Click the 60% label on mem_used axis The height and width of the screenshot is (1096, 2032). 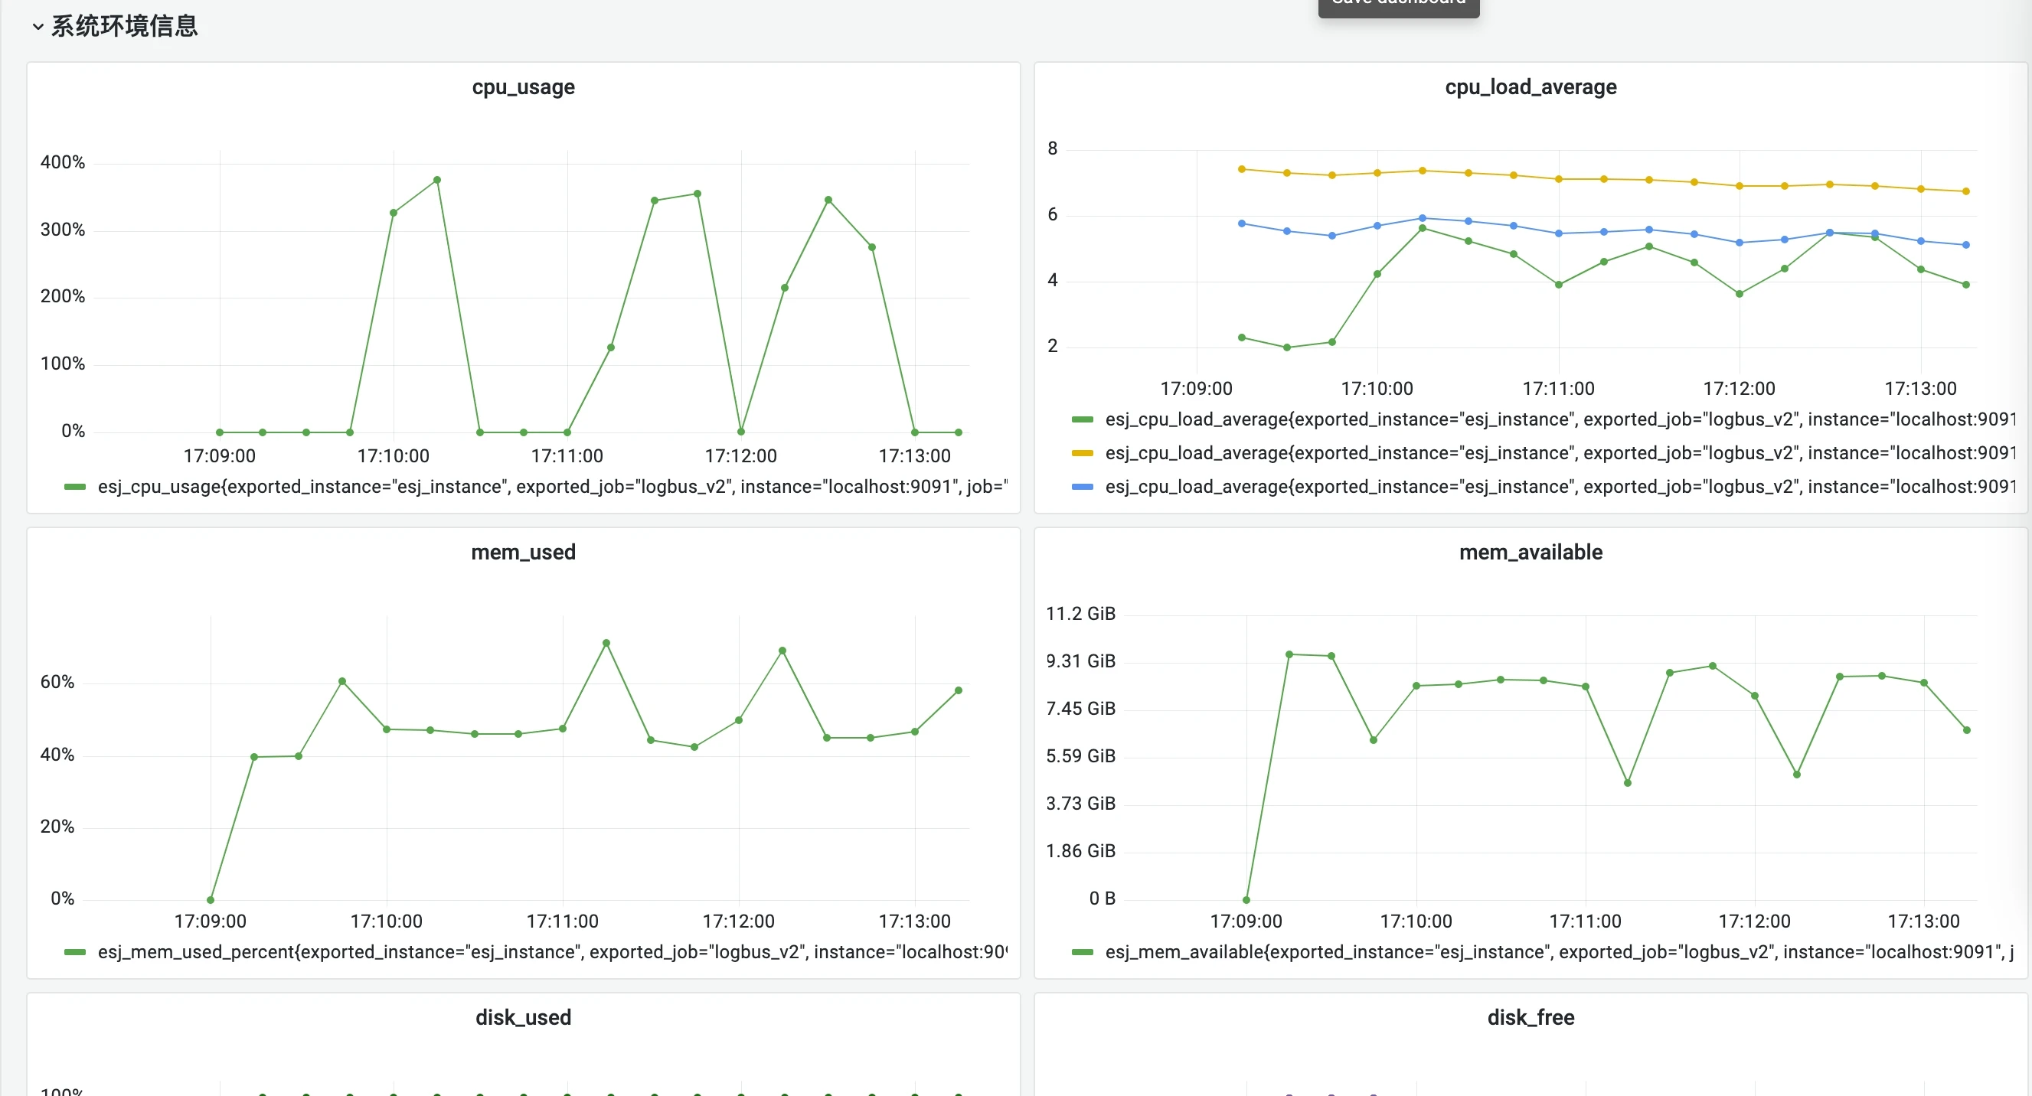[x=57, y=682]
